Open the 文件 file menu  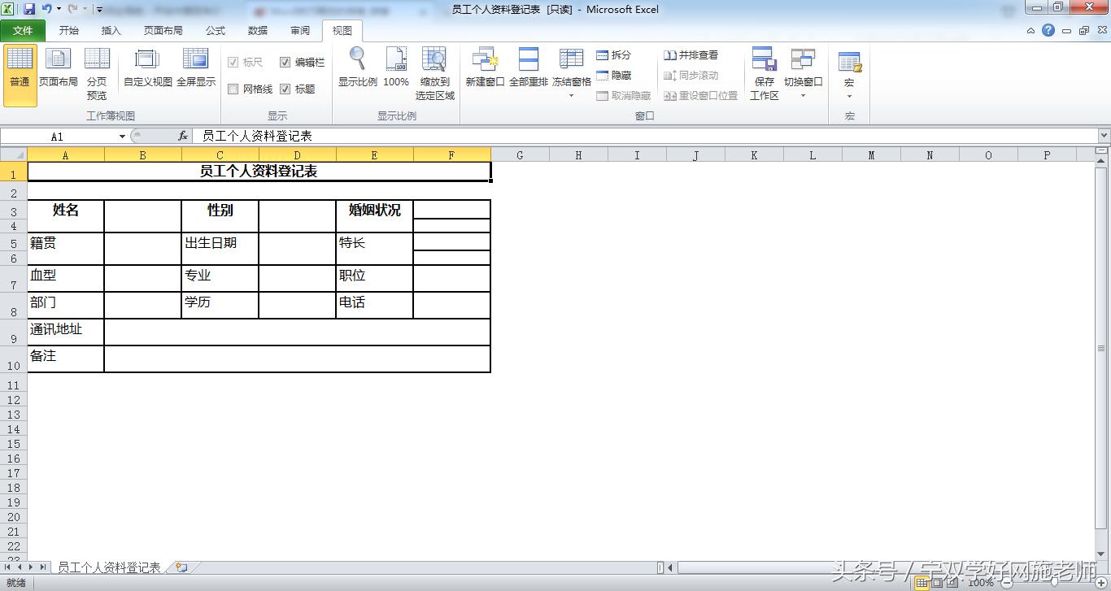click(x=23, y=31)
